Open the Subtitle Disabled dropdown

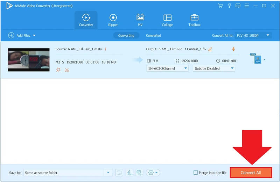[x=213, y=68]
